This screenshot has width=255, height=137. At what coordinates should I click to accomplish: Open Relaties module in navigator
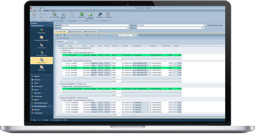pyautogui.click(x=42, y=76)
